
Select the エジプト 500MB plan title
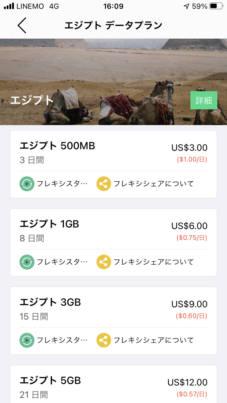click(x=58, y=146)
